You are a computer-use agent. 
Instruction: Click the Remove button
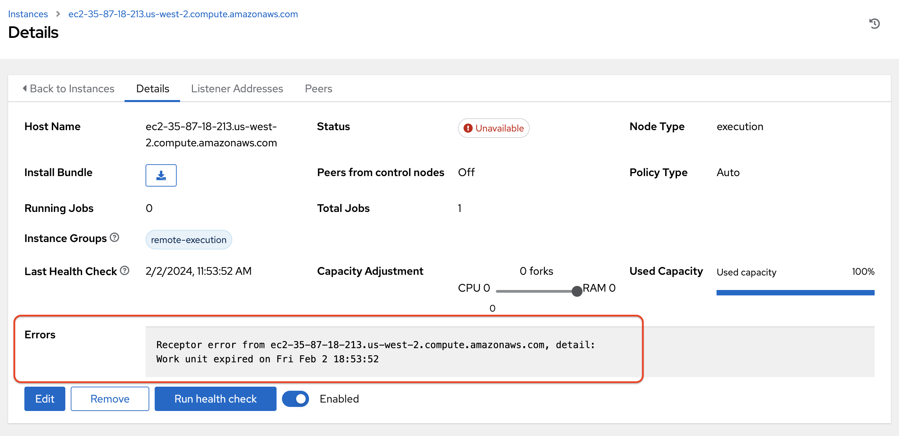click(110, 399)
